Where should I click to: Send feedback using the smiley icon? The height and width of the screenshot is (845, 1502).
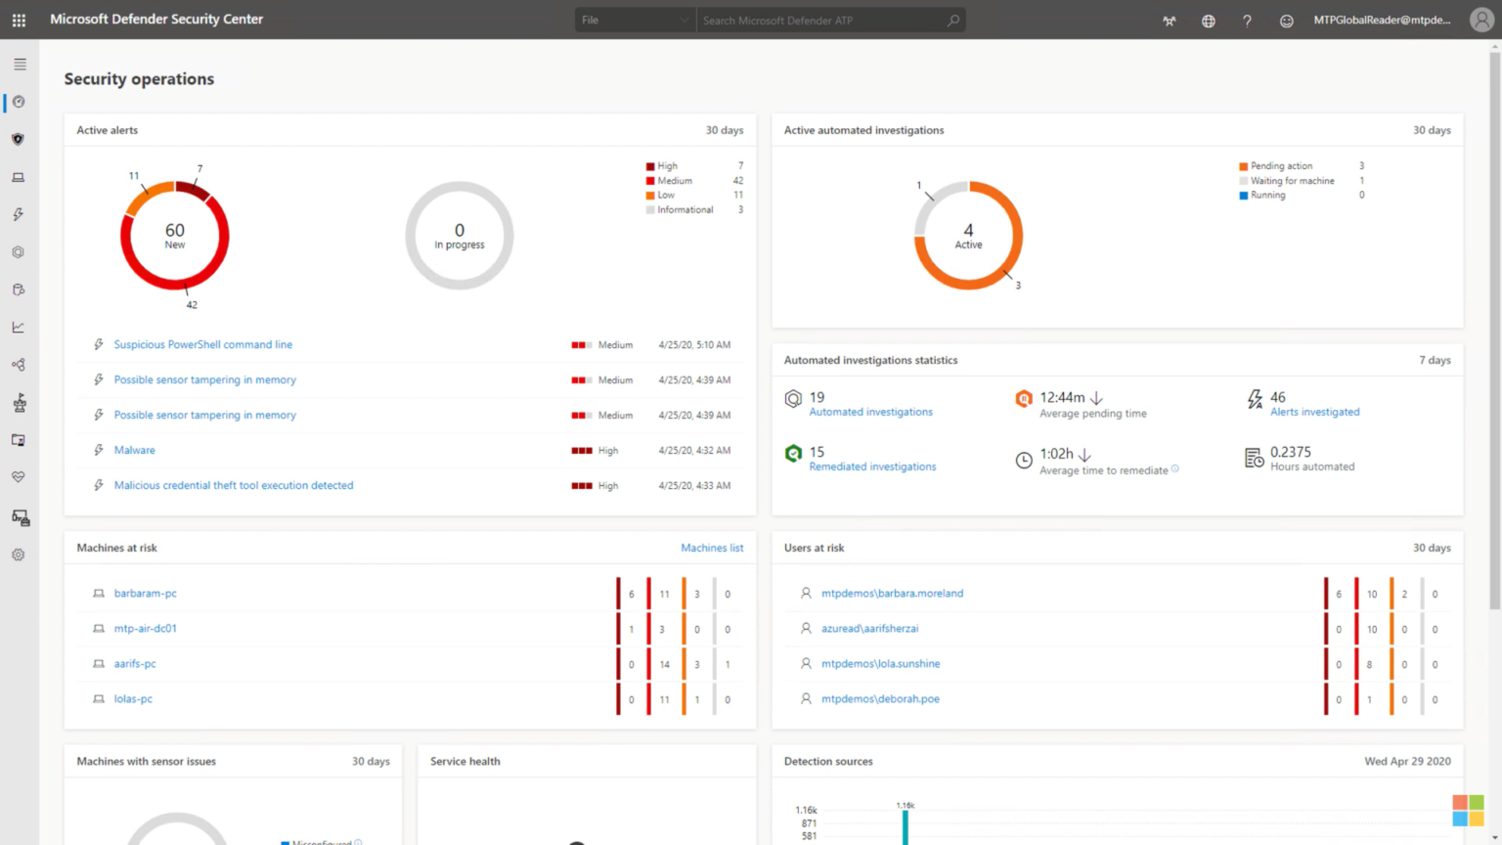pos(1286,20)
